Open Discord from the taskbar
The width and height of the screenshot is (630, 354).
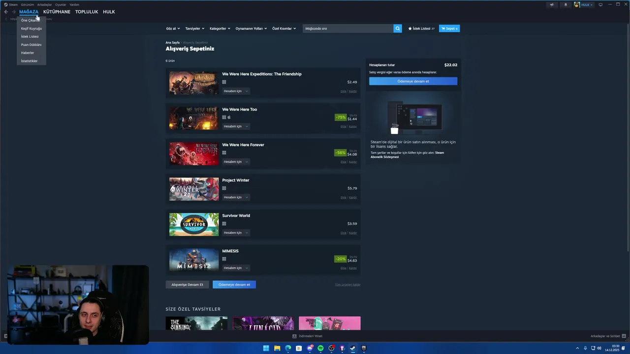(x=310, y=348)
